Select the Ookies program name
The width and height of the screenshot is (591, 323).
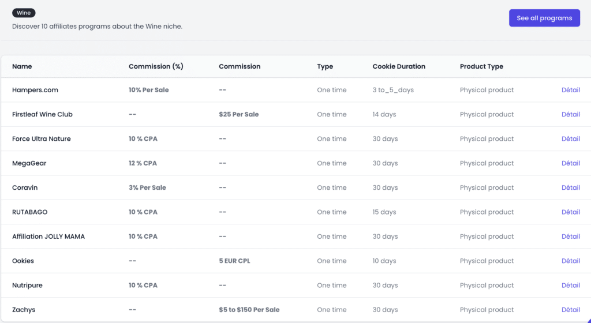[23, 261]
